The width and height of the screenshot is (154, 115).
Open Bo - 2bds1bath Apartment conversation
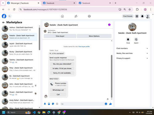tap(19, 77)
